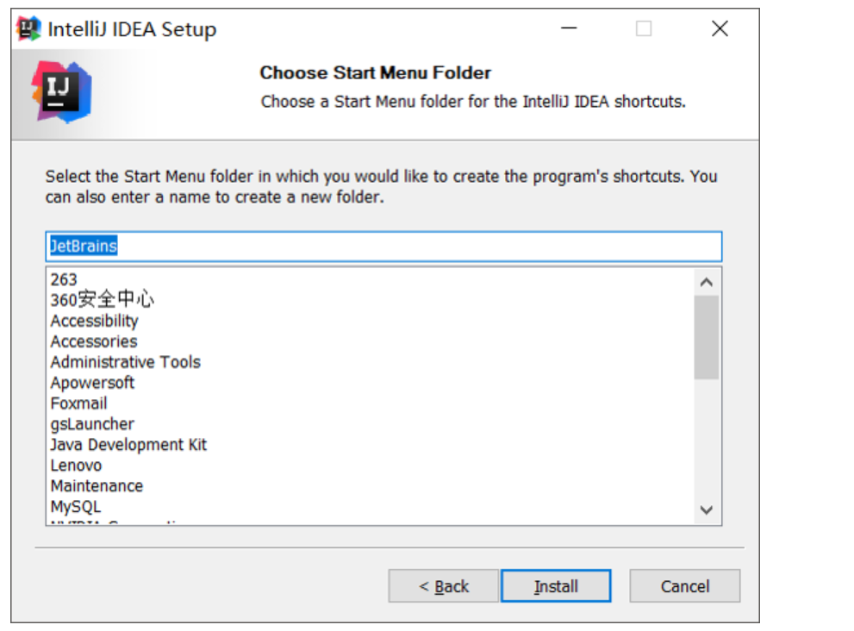Viewport: 854px width, 631px height.
Task: Select the 360安全中心 folder
Action: point(102,300)
